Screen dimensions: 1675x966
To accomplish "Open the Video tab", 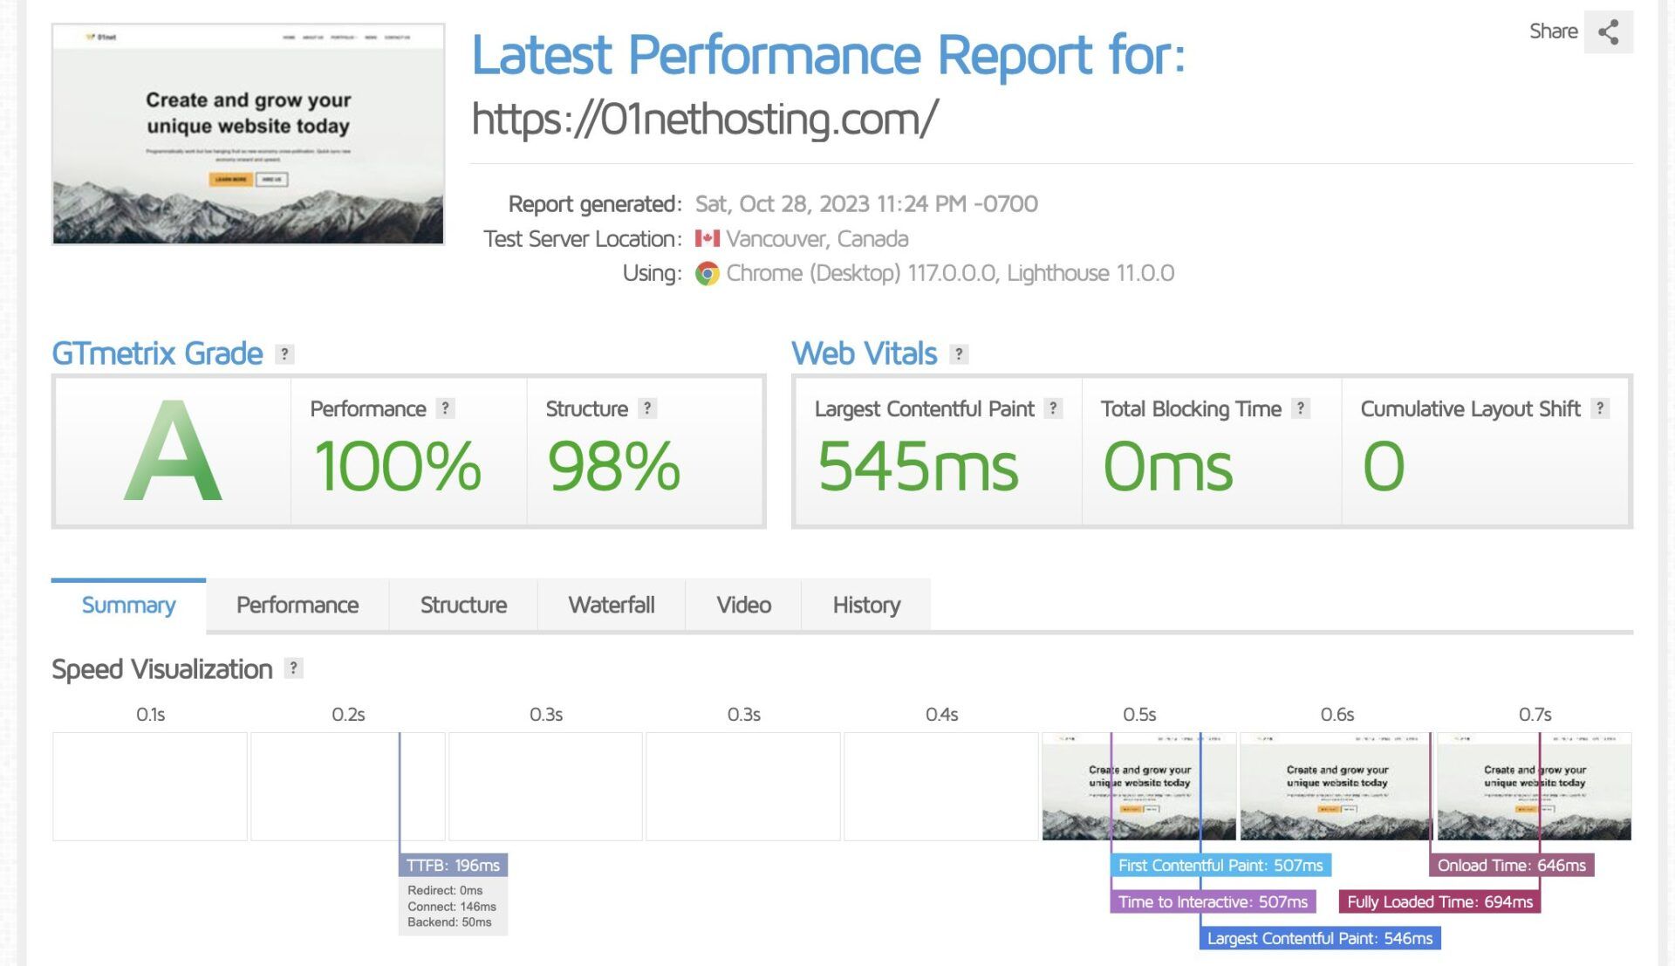I will (743, 605).
